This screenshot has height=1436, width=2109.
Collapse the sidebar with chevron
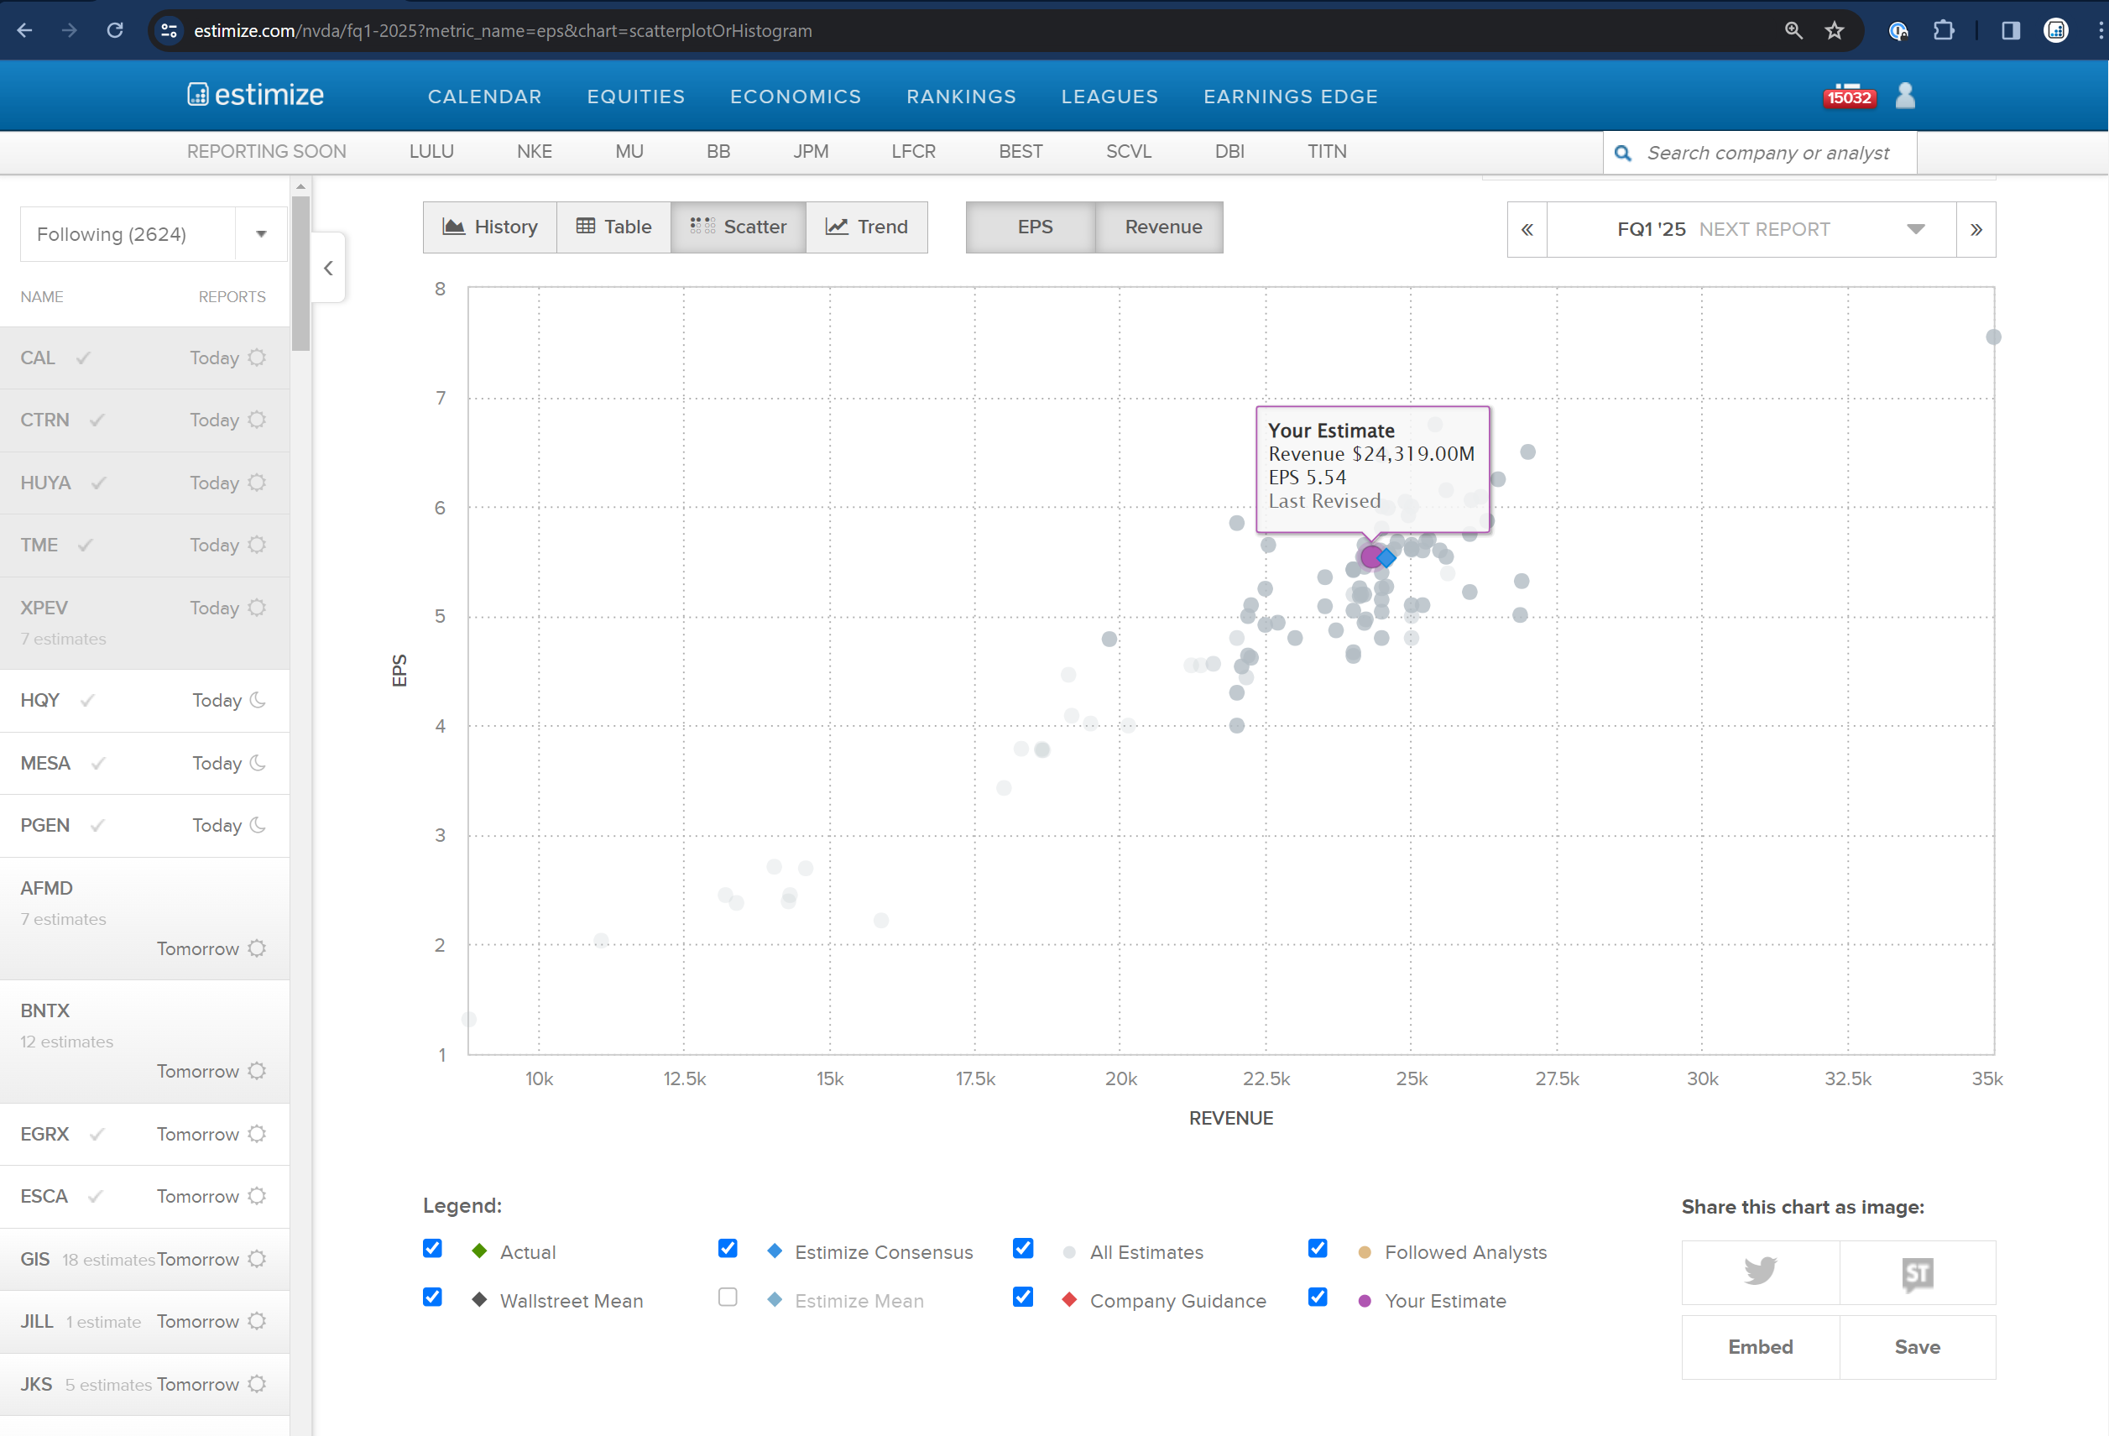tap(328, 268)
